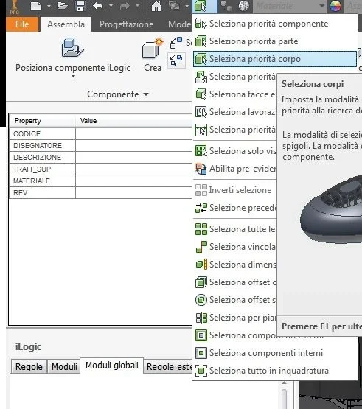Click the New file icon
This screenshot has width=362, height=409.
pyautogui.click(x=36, y=6)
